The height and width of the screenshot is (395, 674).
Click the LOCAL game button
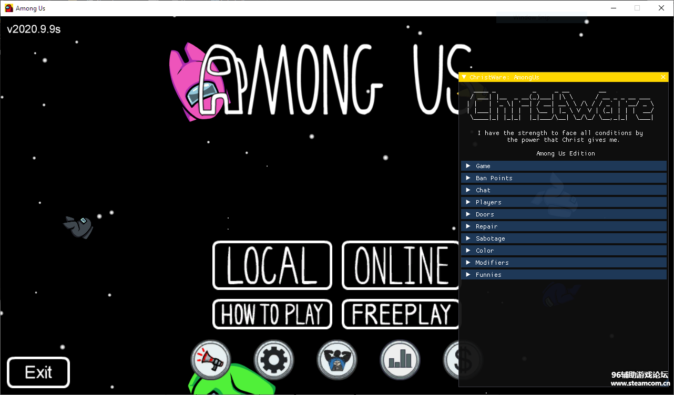pos(272,265)
